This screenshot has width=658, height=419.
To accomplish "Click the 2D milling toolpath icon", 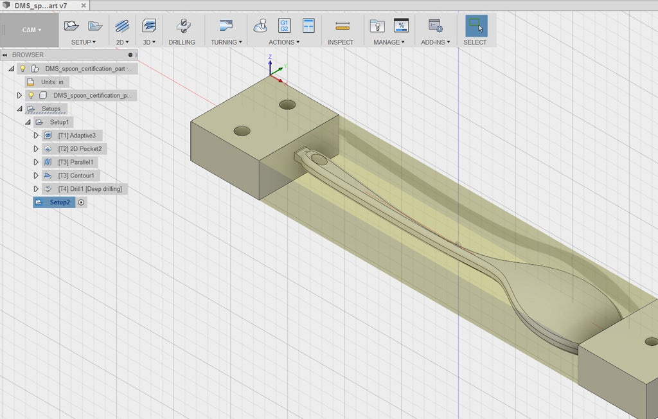I will coord(122,26).
